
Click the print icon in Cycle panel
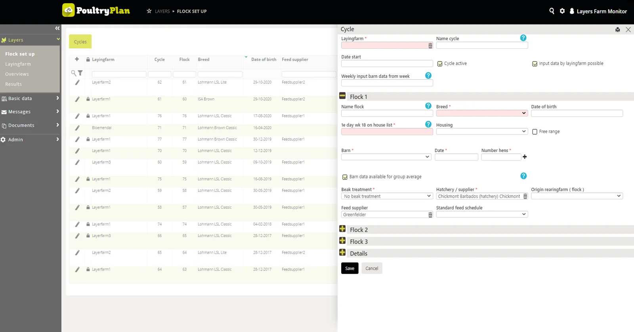pyautogui.click(x=617, y=30)
